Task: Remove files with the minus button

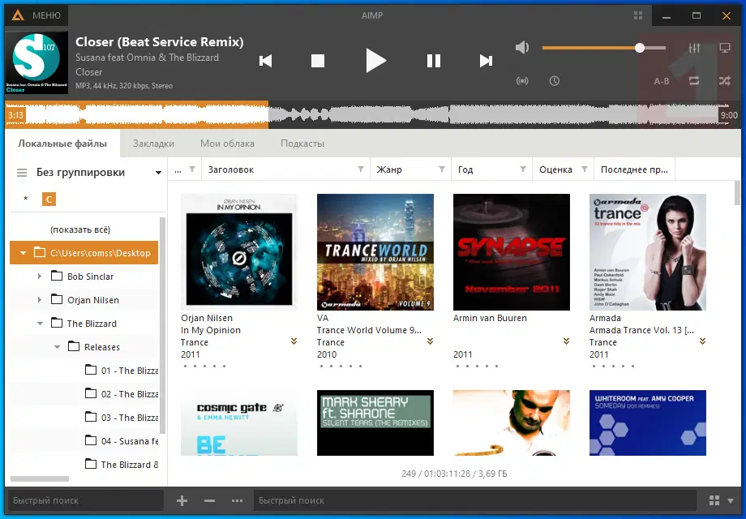Action: pyautogui.click(x=209, y=500)
